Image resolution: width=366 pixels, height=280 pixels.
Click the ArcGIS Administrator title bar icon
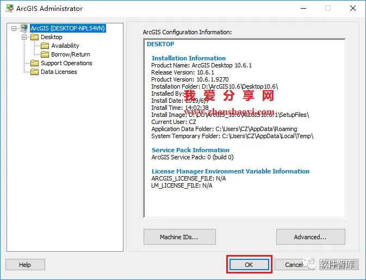[9, 8]
